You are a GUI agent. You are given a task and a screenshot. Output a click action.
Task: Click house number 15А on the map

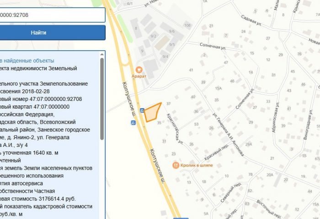coord(218,88)
